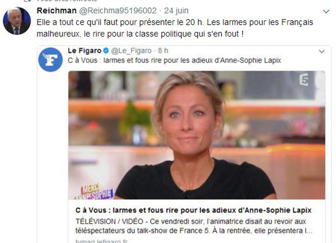Image resolution: width=336 pixels, height=243 pixels.
Task: Open the bold C à Vous article headline
Action: [x=193, y=210]
